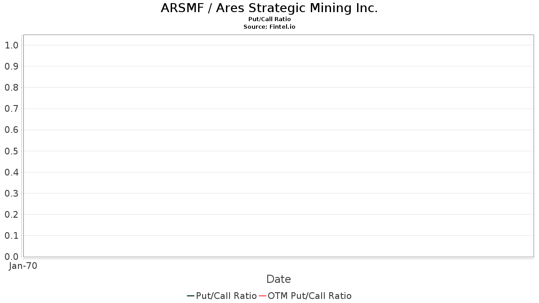Click the 0.5 y-axis label
Image resolution: width=539 pixels, height=303 pixels.
click(12, 151)
